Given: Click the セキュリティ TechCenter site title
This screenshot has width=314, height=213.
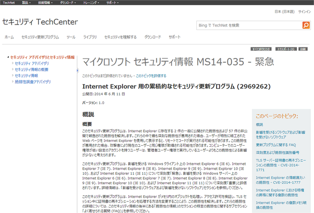Looking at the screenshot, I should click(x=40, y=22).
